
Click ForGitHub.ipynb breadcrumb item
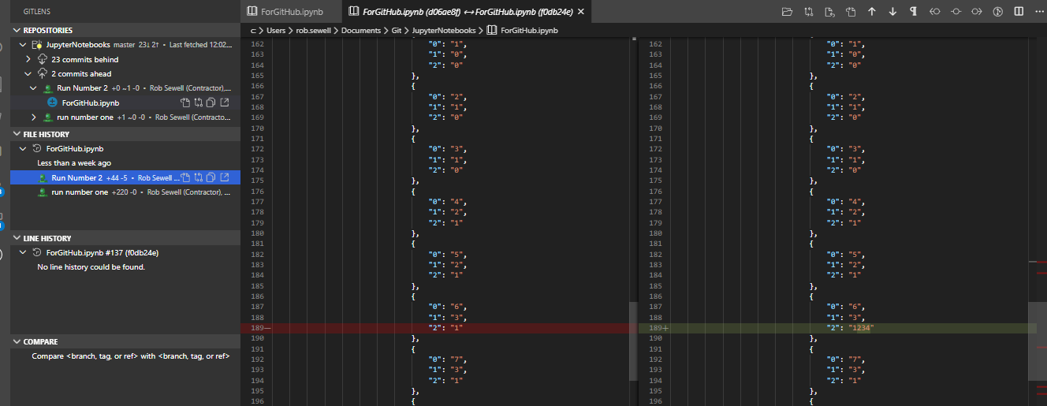[x=529, y=30]
